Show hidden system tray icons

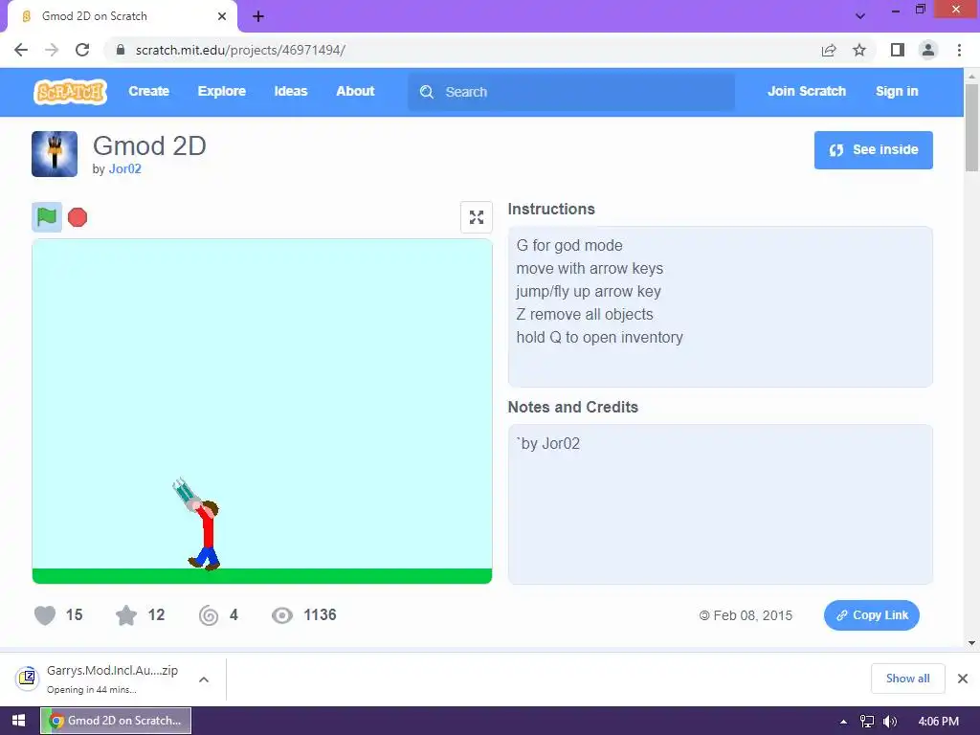click(x=843, y=722)
